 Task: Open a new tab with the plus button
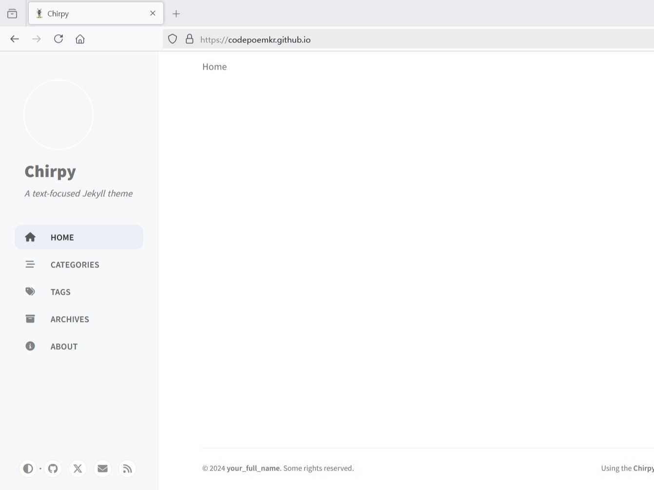pyautogui.click(x=176, y=13)
